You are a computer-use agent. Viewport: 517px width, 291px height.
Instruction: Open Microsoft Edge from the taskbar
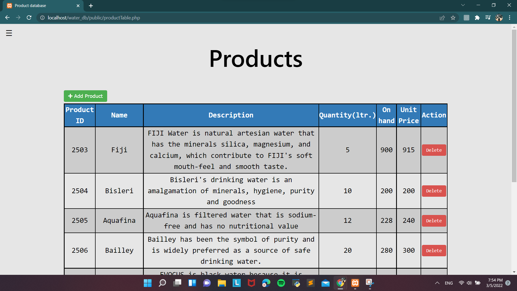click(266, 283)
